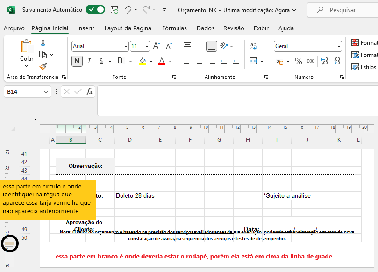Image resolution: width=378 pixels, height=272 pixels.
Task: Click the Merge and Center icon
Action: 253,61
